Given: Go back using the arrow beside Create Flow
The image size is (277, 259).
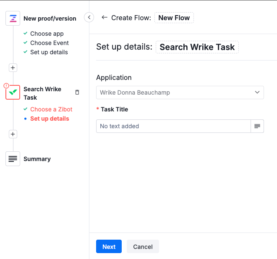Looking at the screenshot, I should pyautogui.click(x=105, y=17).
